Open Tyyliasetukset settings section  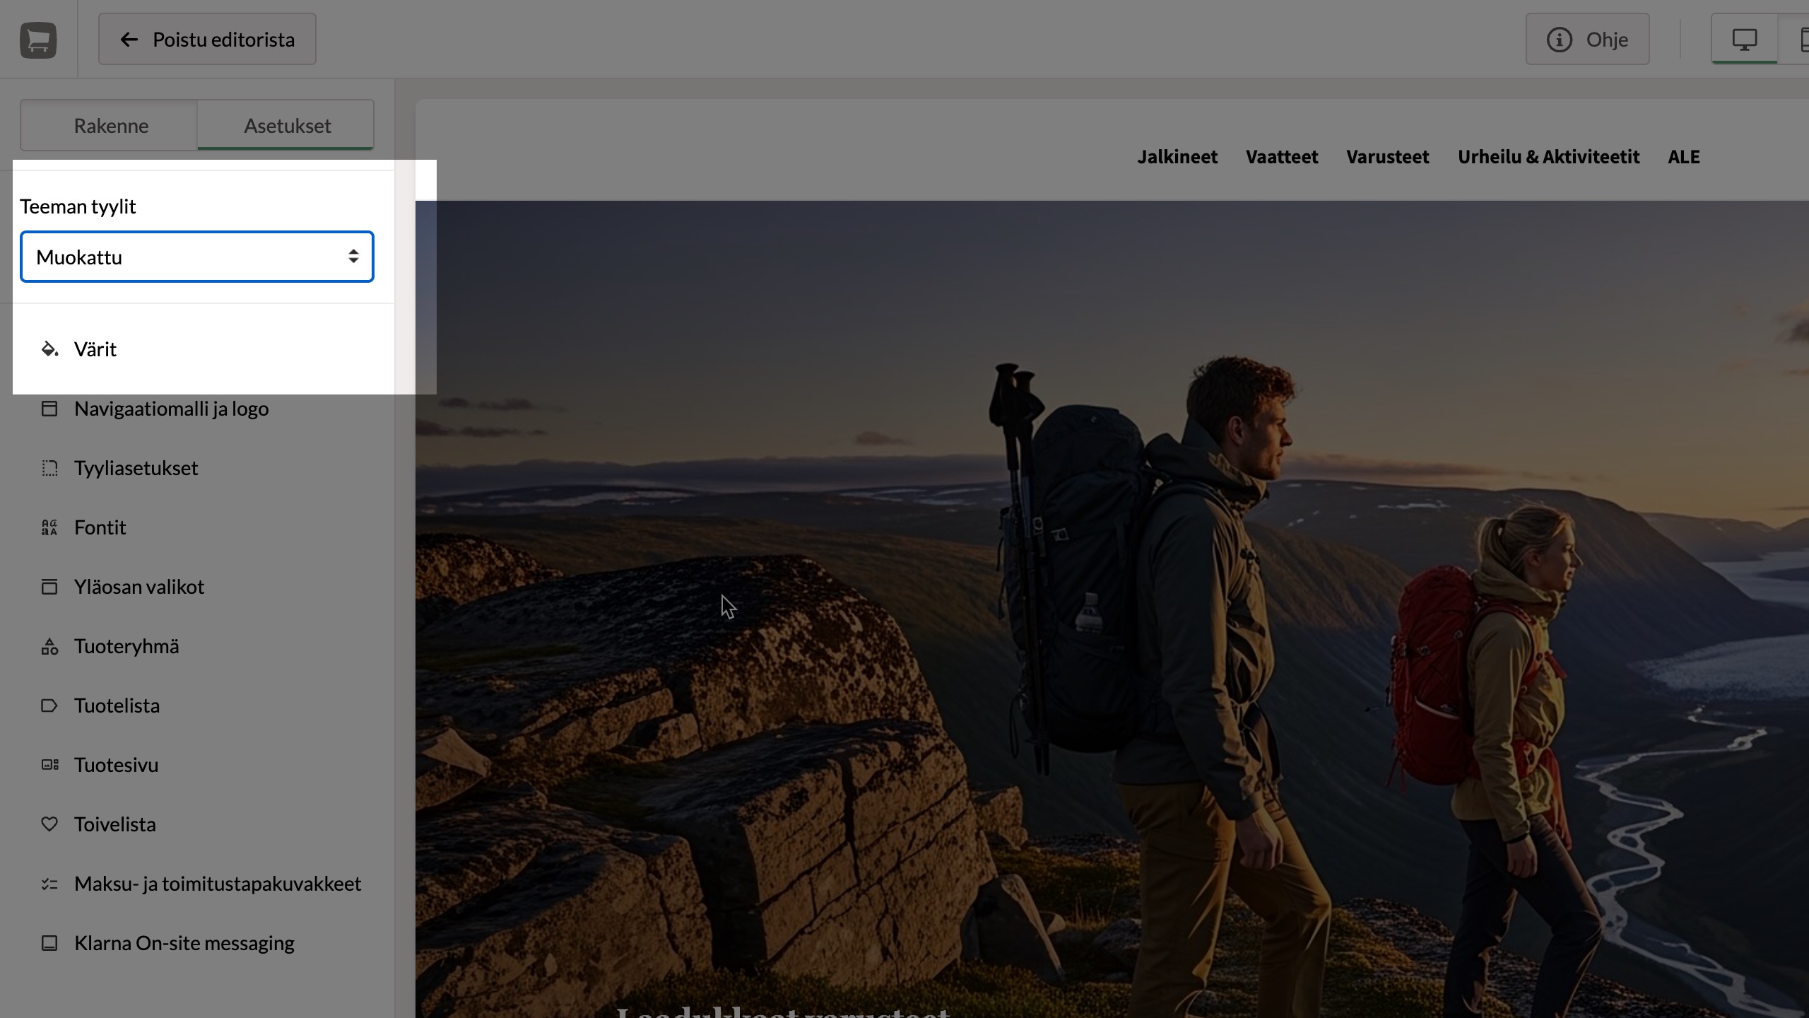pos(136,468)
